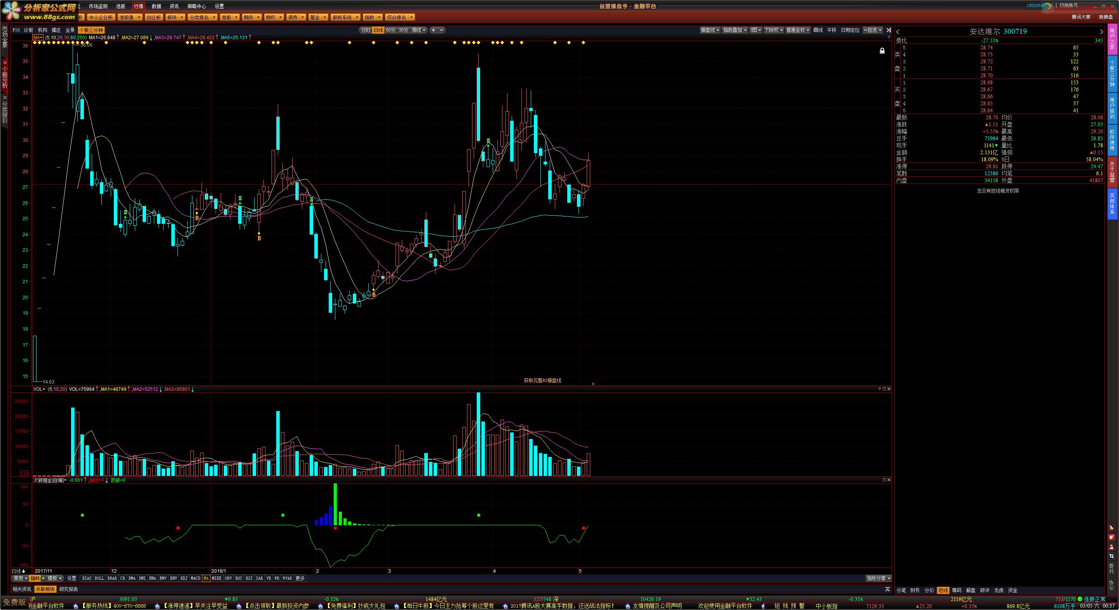This screenshot has height=610, width=1119.
Task: Open 委托 trading in right sidebar
Action: pyautogui.click(x=1112, y=568)
